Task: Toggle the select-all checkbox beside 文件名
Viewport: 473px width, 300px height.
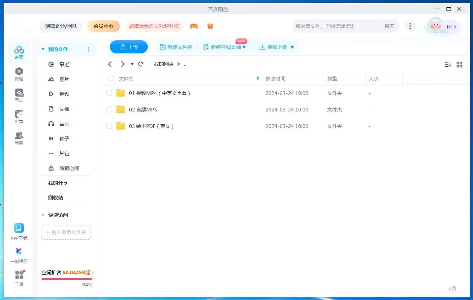Action: [x=110, y=78]
